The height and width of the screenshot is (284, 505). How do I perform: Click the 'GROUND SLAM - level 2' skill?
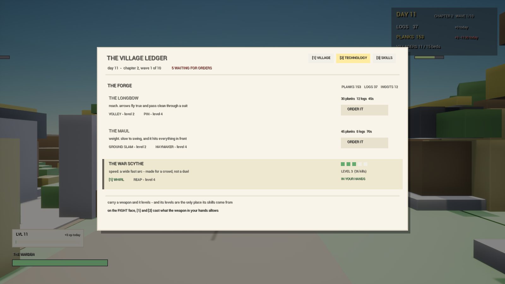(128, 147)
